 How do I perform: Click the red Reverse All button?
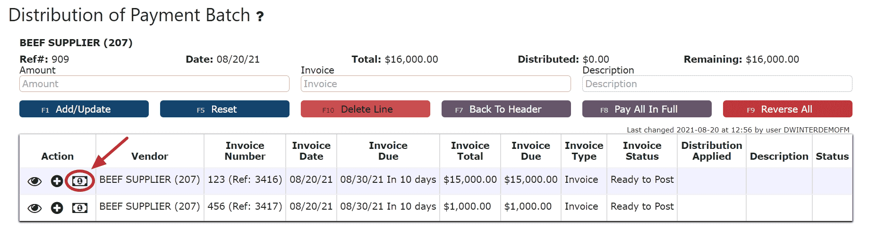(x=787, y=109)
